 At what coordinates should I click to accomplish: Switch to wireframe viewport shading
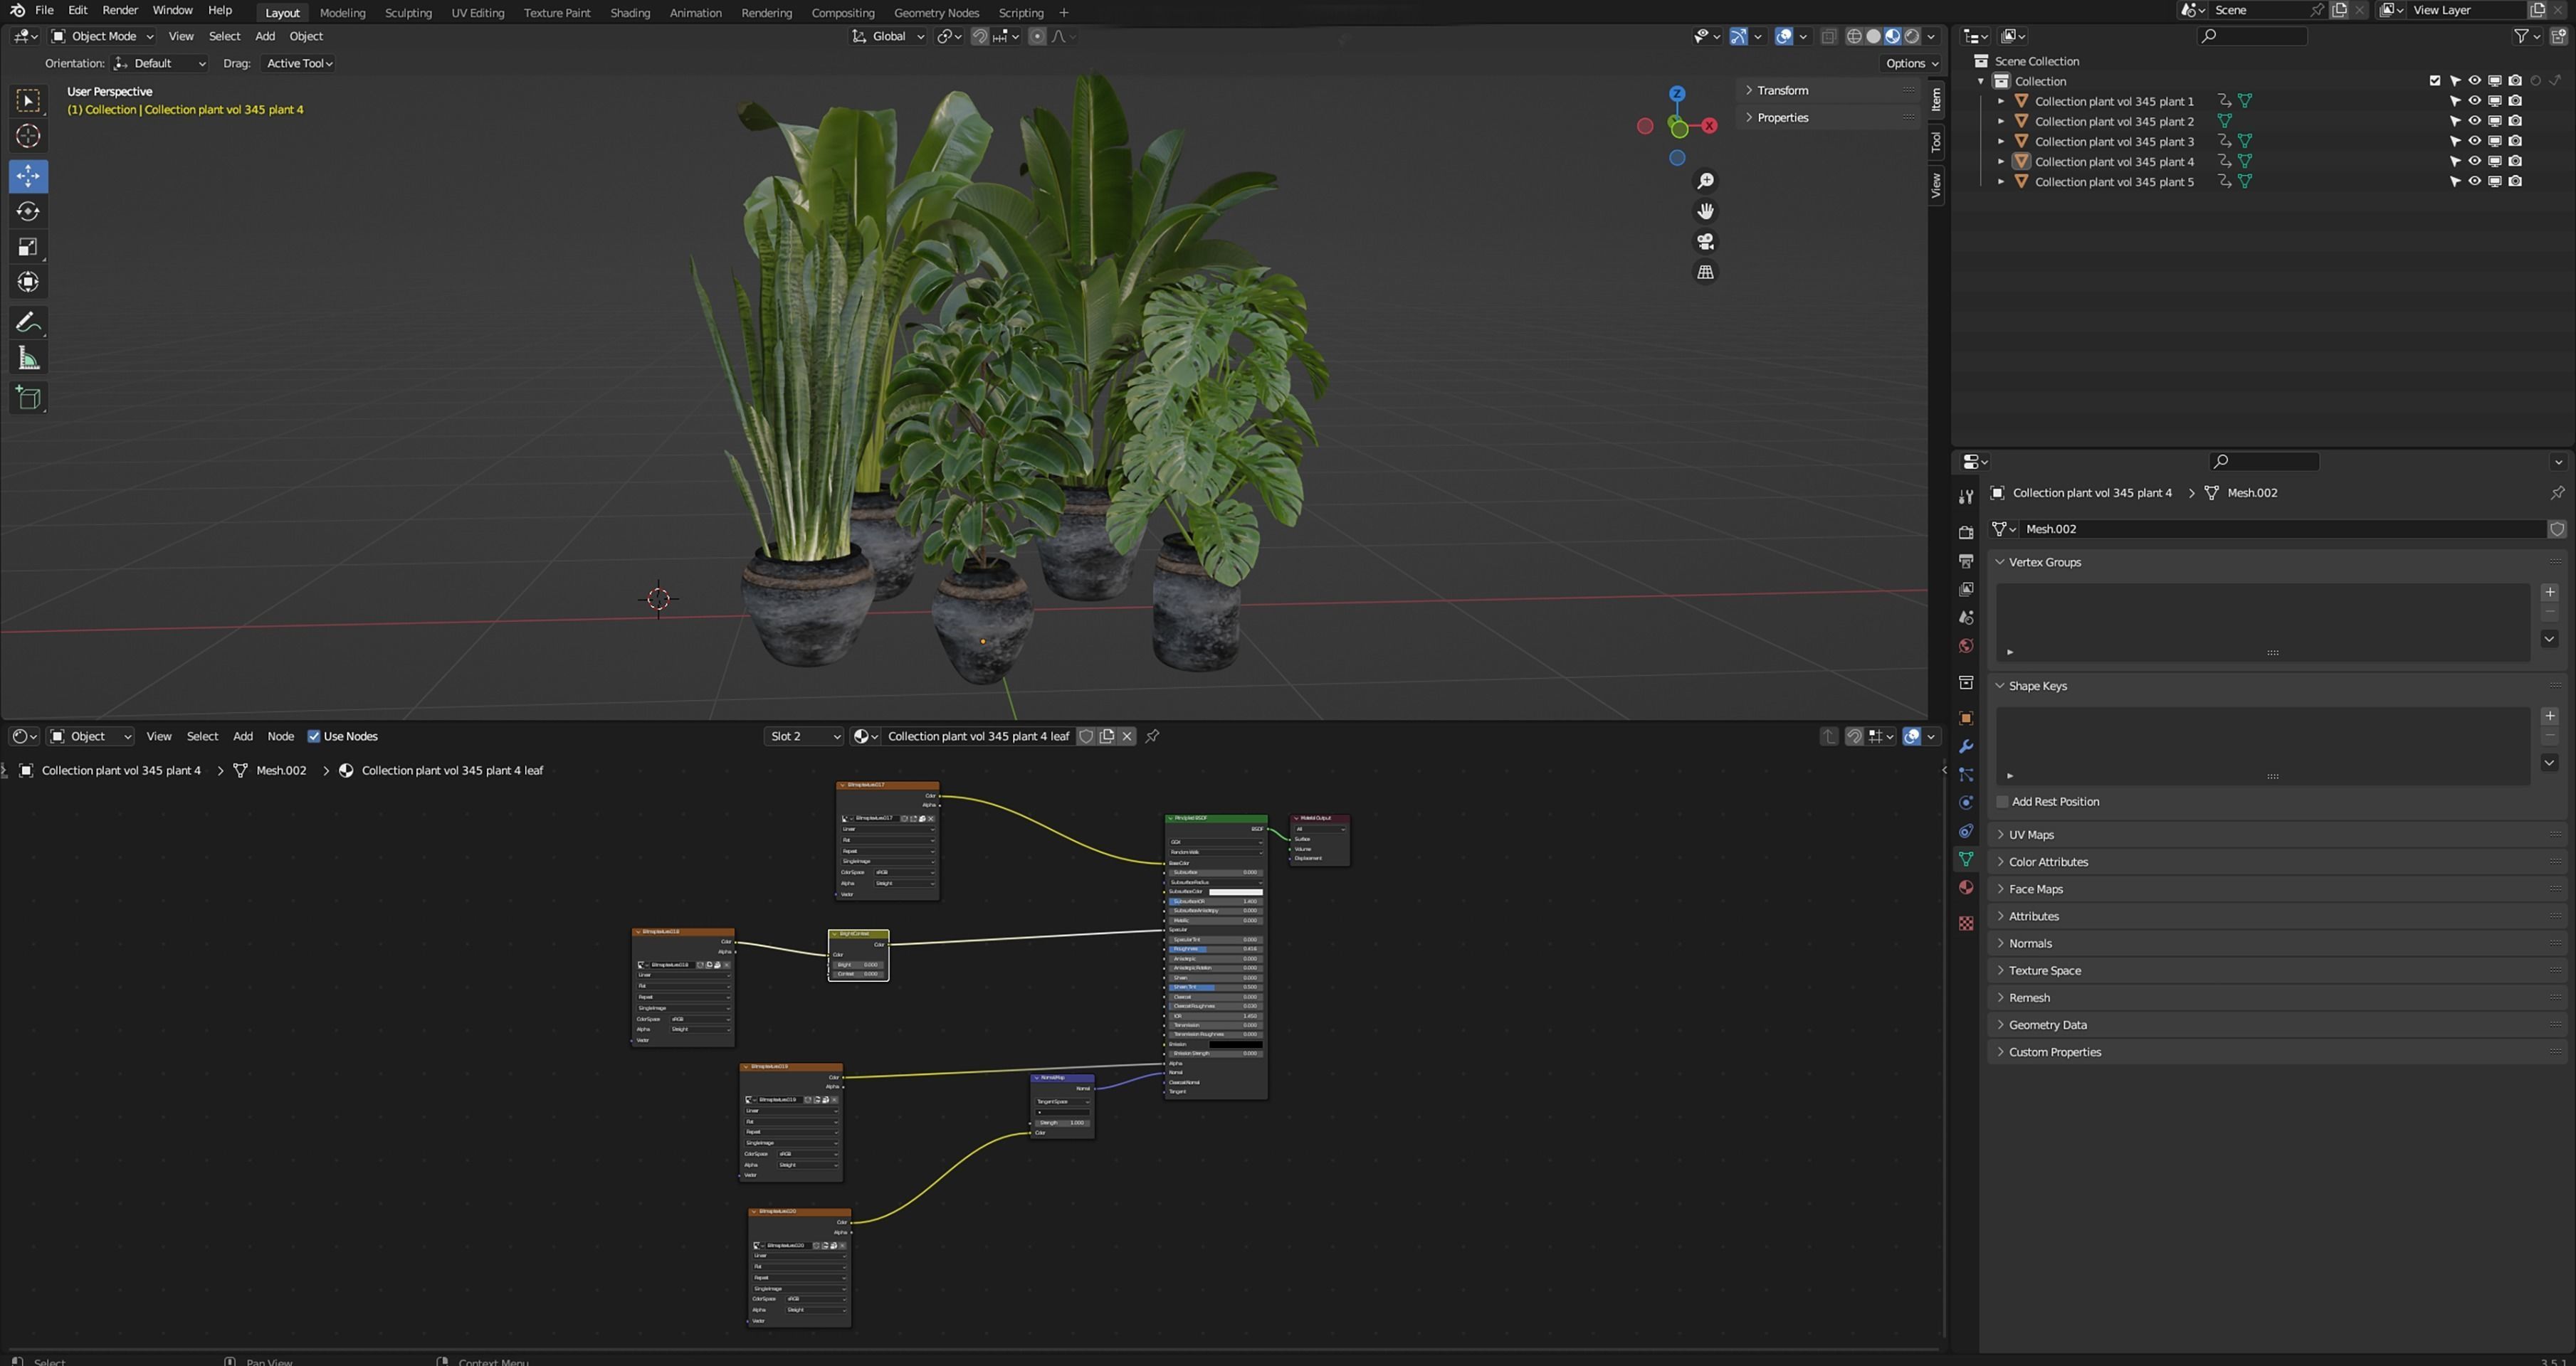[1854, 36]
